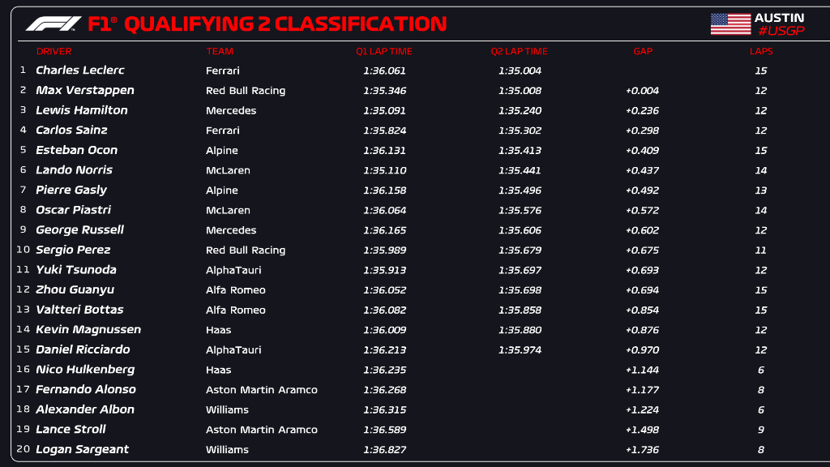This screenshot has height=467, width=830.
Task: Click the TEAM column header
Action: click(x=220, y=51)
